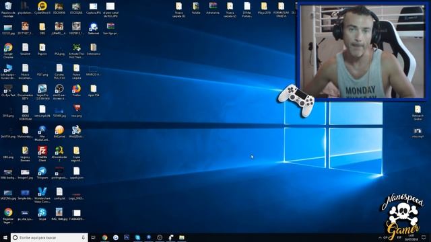Select the Natalia folder icon
The height and width of the screenshot is (242, 431).
[x=196, y=7]
